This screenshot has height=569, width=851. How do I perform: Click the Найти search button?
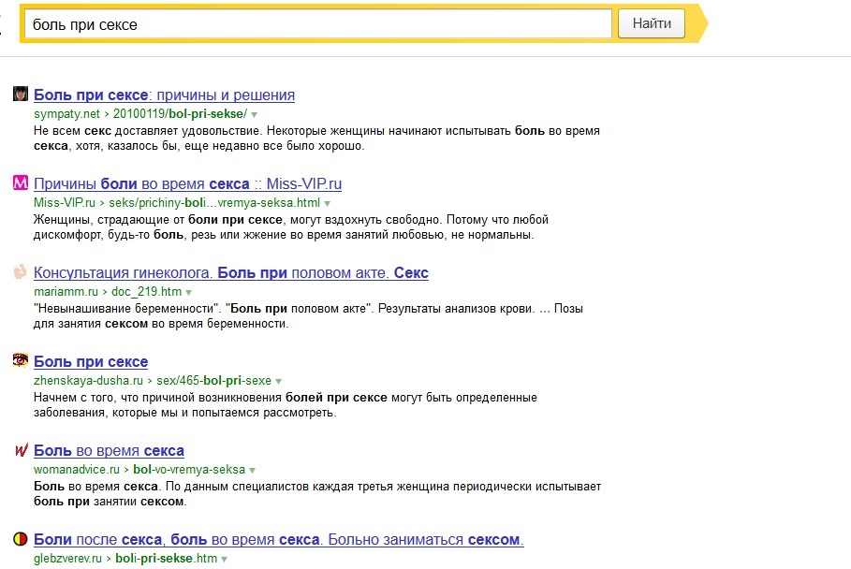click(652, 23)
